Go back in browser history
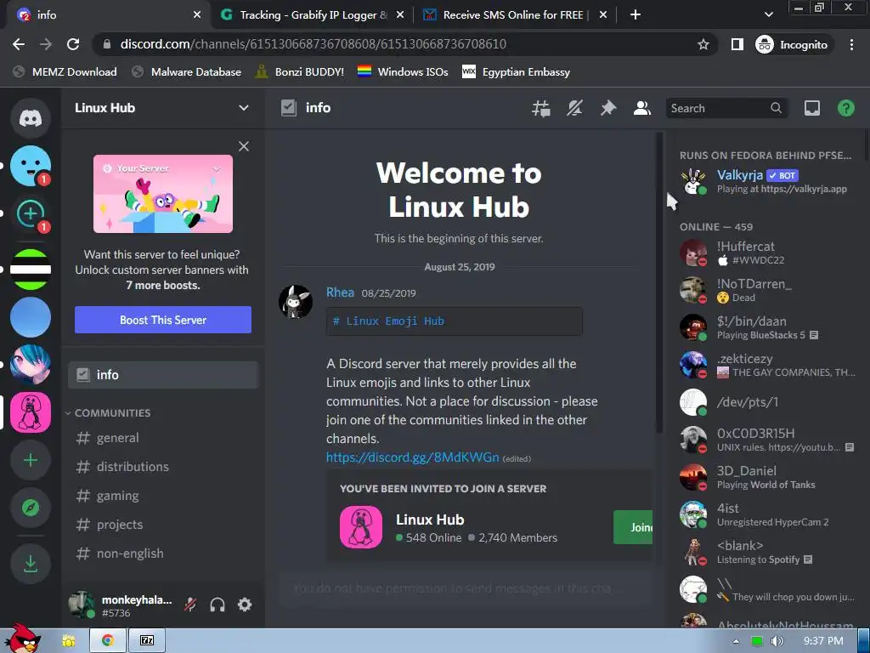This screenshot has width=870, height=653. (x=19, y=44)
